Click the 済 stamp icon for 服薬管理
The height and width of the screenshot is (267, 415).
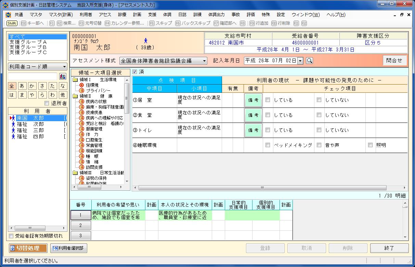81,129
